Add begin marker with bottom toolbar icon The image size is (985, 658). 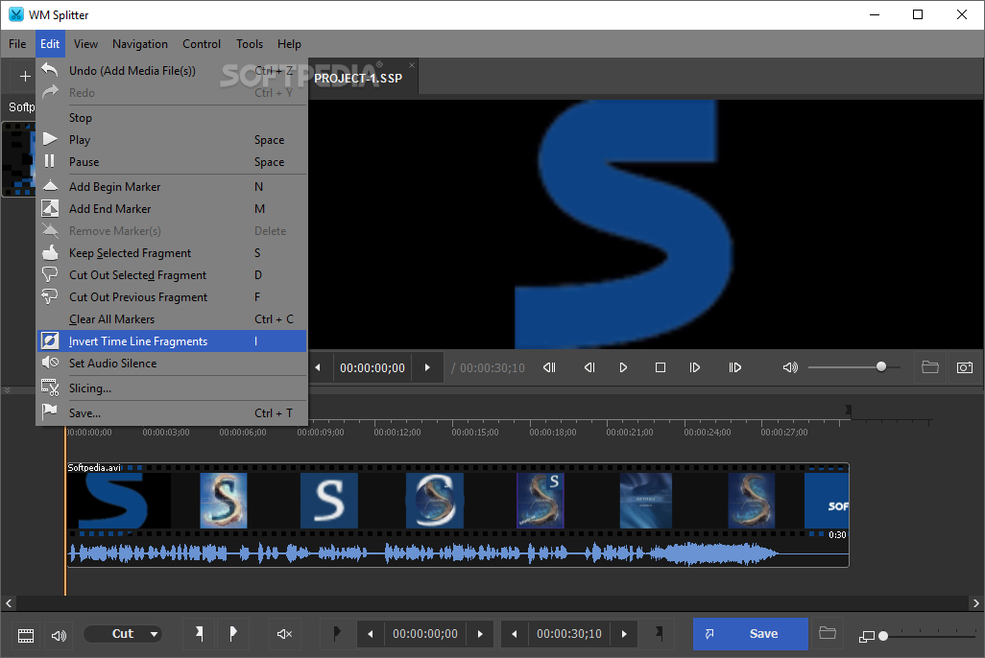click(199, 634)
